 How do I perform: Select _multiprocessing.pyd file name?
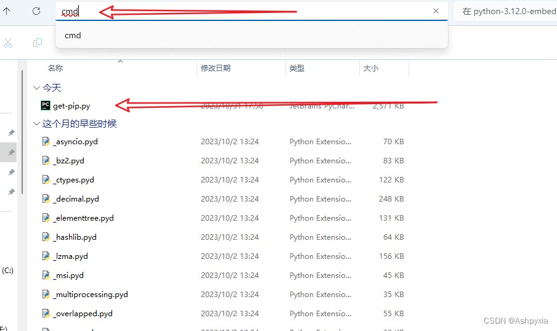pyautogui.click(x=91, y=295)
